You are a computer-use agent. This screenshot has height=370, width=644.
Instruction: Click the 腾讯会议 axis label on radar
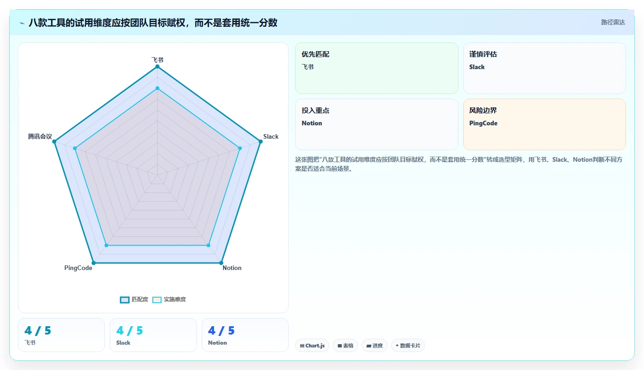coord(40,136)
